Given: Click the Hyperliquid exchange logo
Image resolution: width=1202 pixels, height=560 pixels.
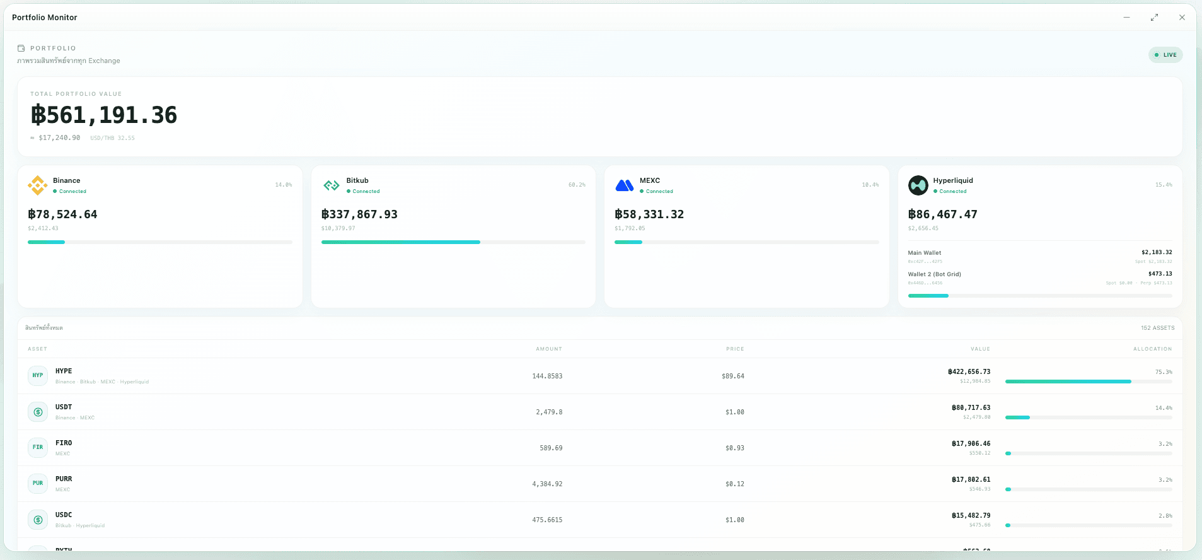Looking at the screenshot, I should (x=918, y=185).
